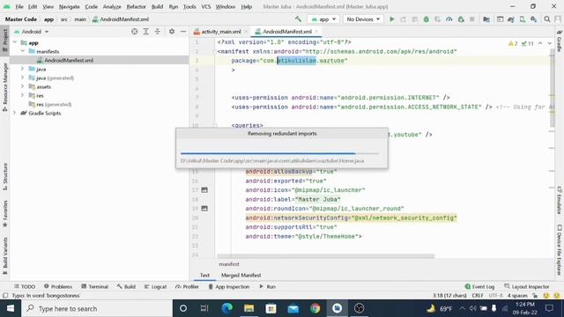Open the Logcat tool window
This screenshot has height=317, width=564.
pyautogui.click(x=155, y=286)
